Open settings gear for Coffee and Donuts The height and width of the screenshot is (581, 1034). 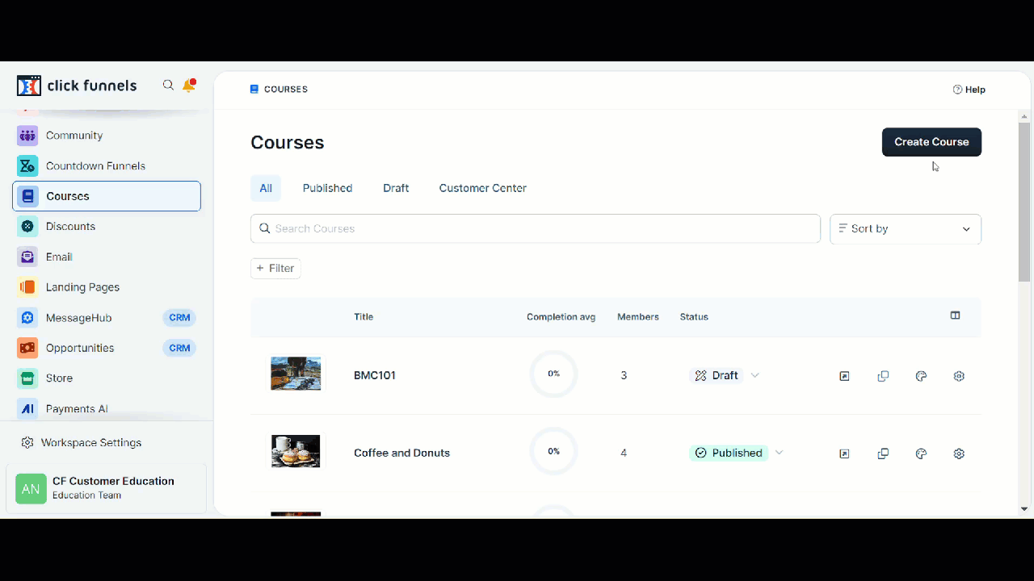click(959, 454)
